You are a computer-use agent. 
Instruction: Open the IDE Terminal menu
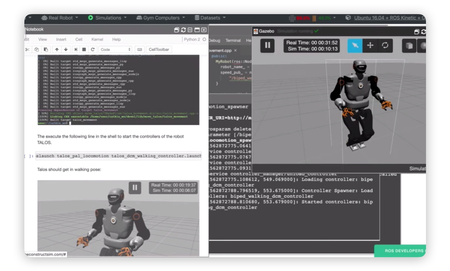coord(233,40)
